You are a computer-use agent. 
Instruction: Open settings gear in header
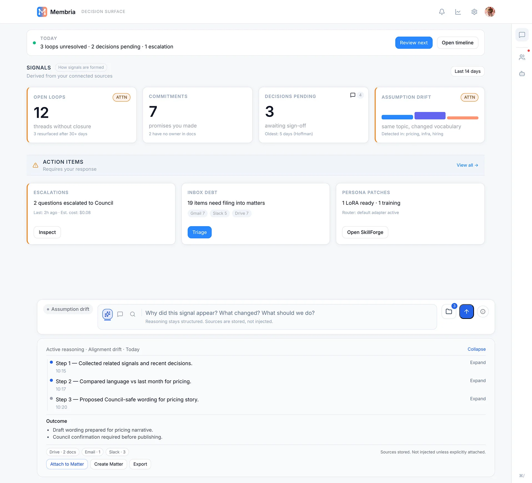pyautogui.click(x=474, y=12)
